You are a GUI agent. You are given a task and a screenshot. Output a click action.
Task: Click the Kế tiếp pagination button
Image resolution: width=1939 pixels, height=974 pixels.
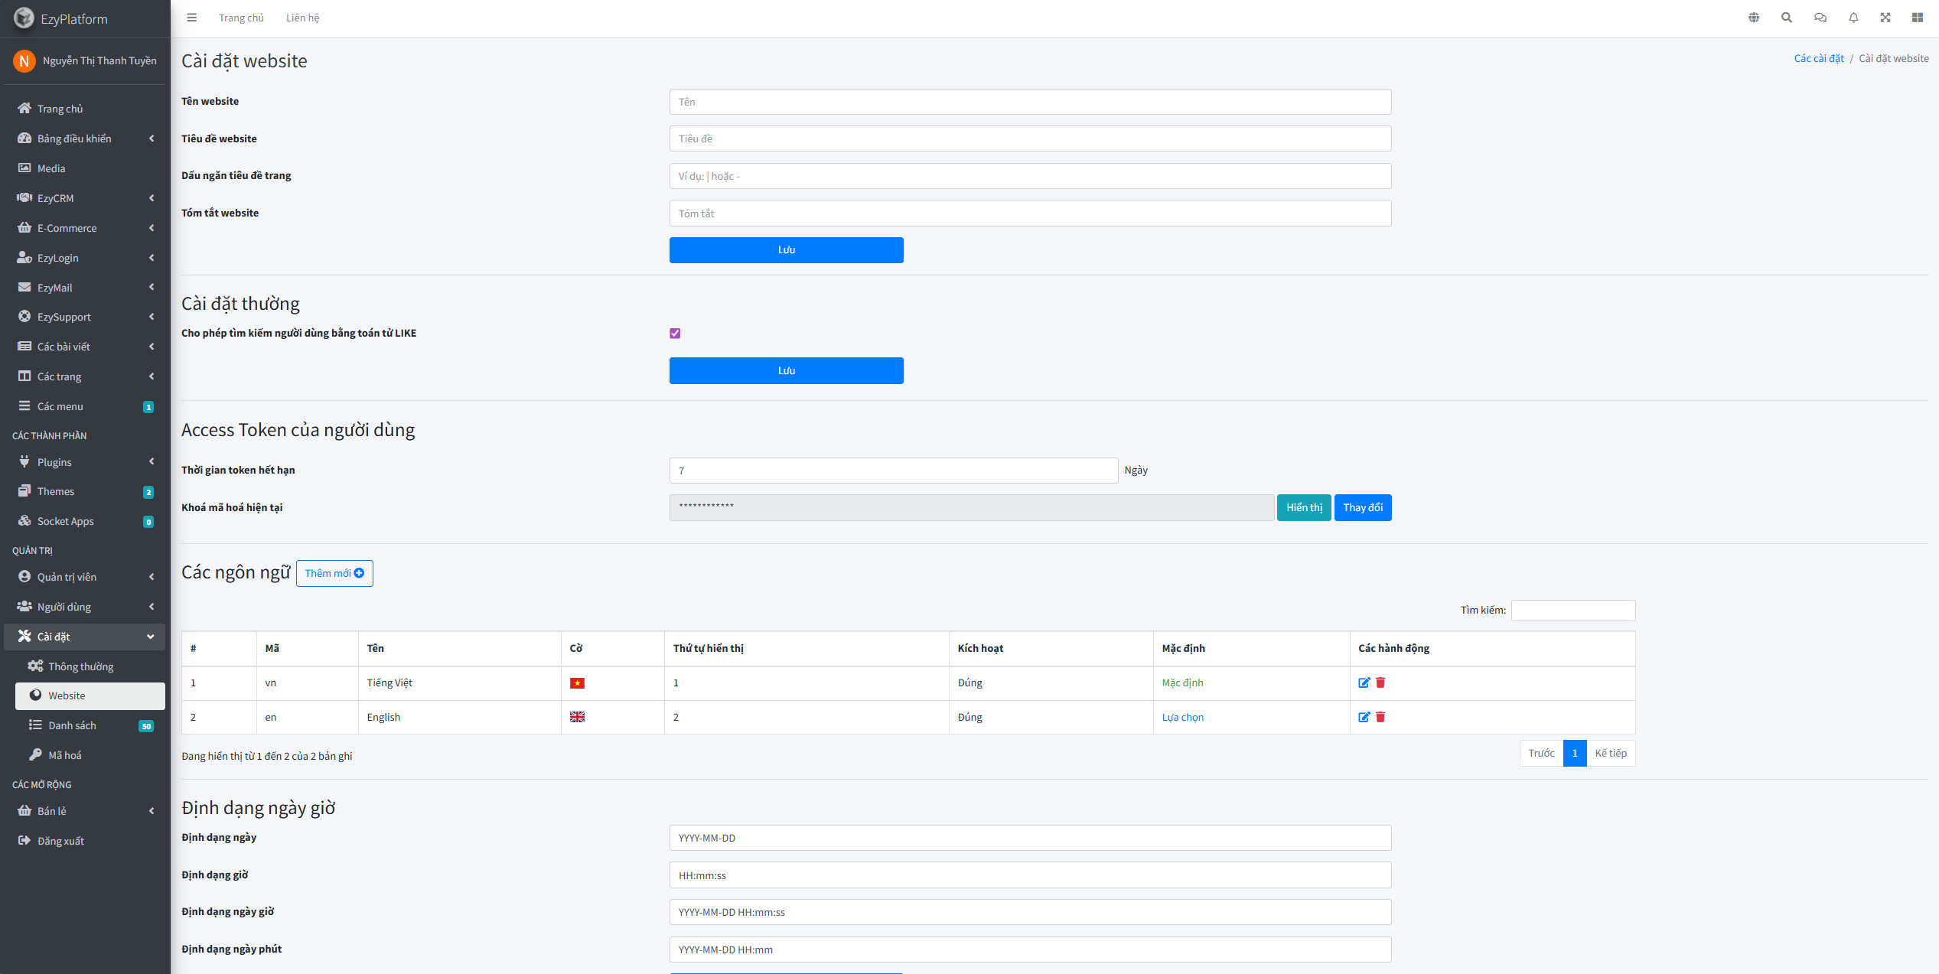pyautogui.click(x=1611, y=753)
